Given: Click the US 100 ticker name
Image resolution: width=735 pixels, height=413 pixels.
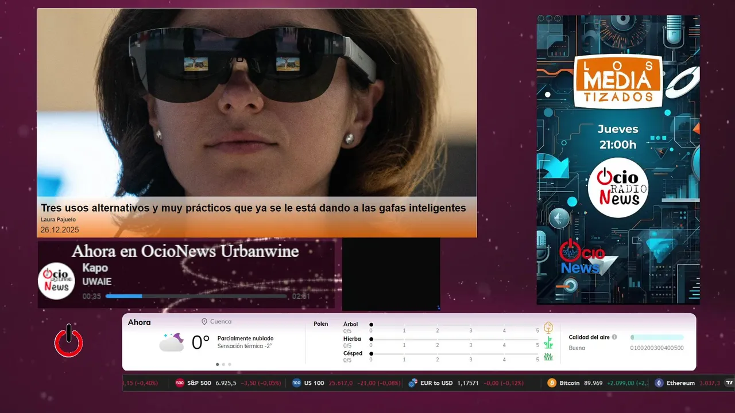Looking at the screenshot, I should point(314,383).
